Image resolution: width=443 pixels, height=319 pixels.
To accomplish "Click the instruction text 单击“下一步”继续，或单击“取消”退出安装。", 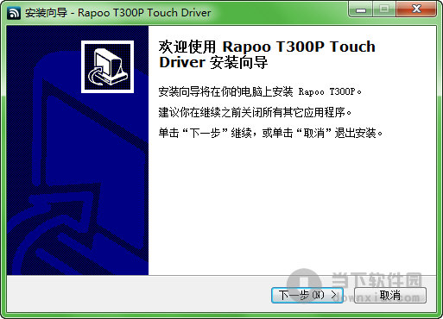I will (x=270, y=133).
